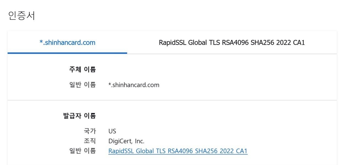
Task: Click the 주체 이름 section heading
Action: pyautogui.click(x=82, y=69)
